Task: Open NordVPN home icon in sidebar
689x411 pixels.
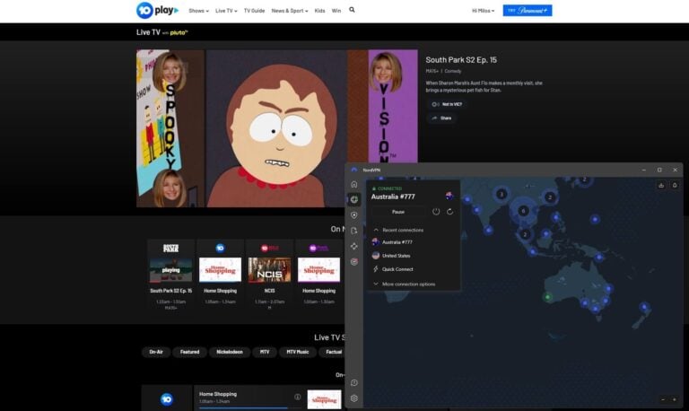Action: pyautogui.click(x=353, y=184)
